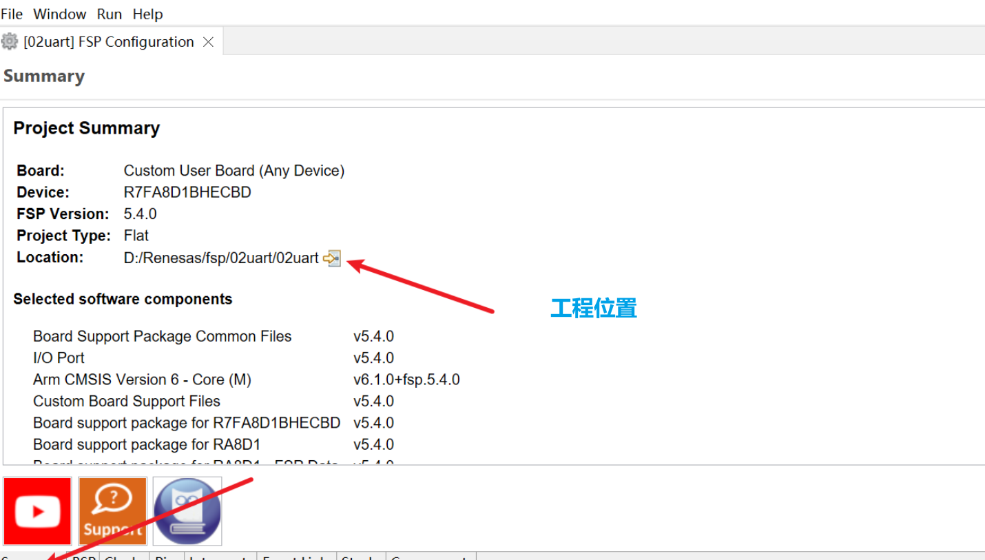Select the Custom User Board (Any Device) text
985x560 pixels.
tap(234, 170)
